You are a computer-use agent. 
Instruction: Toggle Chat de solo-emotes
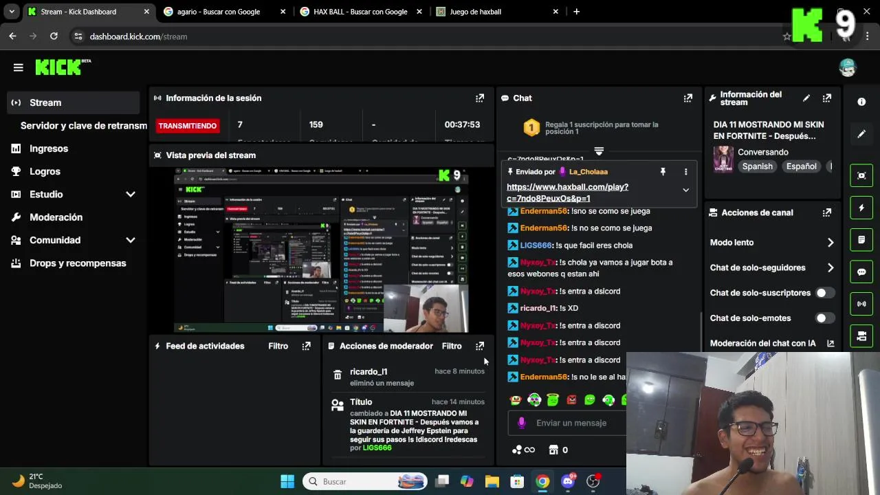[x=824, y=318]
